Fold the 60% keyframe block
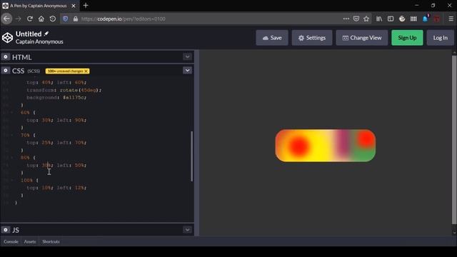 (12, 113)
